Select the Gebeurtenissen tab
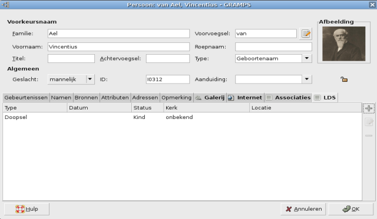This screenshot has height=219, width=377. pyautogui.click(x=26, y=98)
